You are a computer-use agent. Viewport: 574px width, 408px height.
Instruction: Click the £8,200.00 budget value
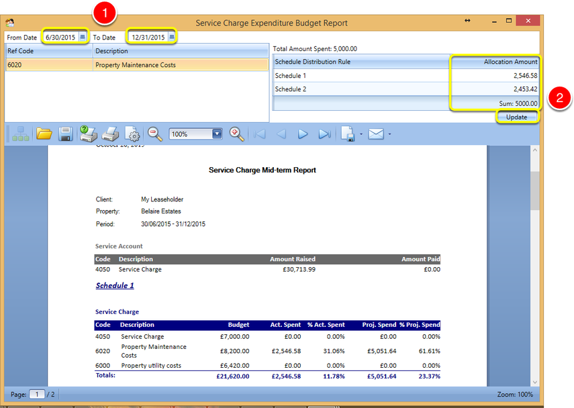coord(234,351)
